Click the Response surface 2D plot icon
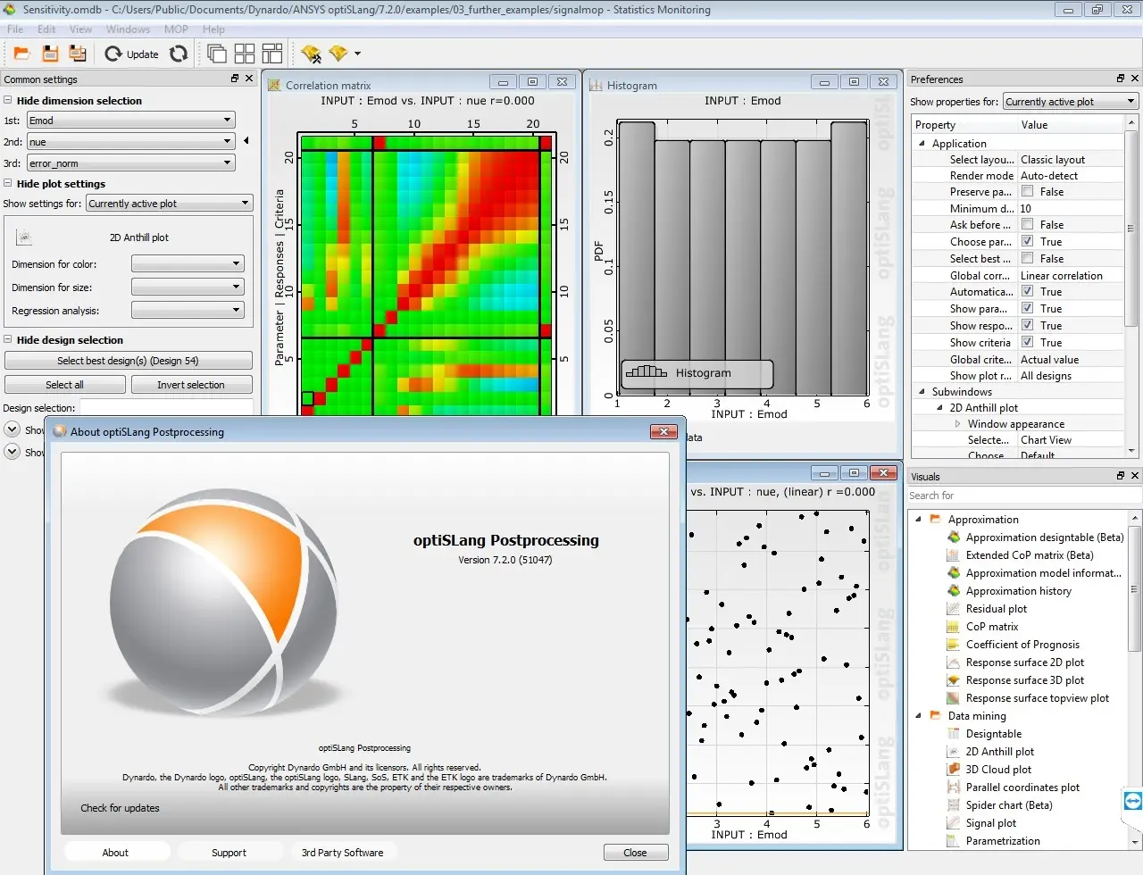 click(954, 662)
